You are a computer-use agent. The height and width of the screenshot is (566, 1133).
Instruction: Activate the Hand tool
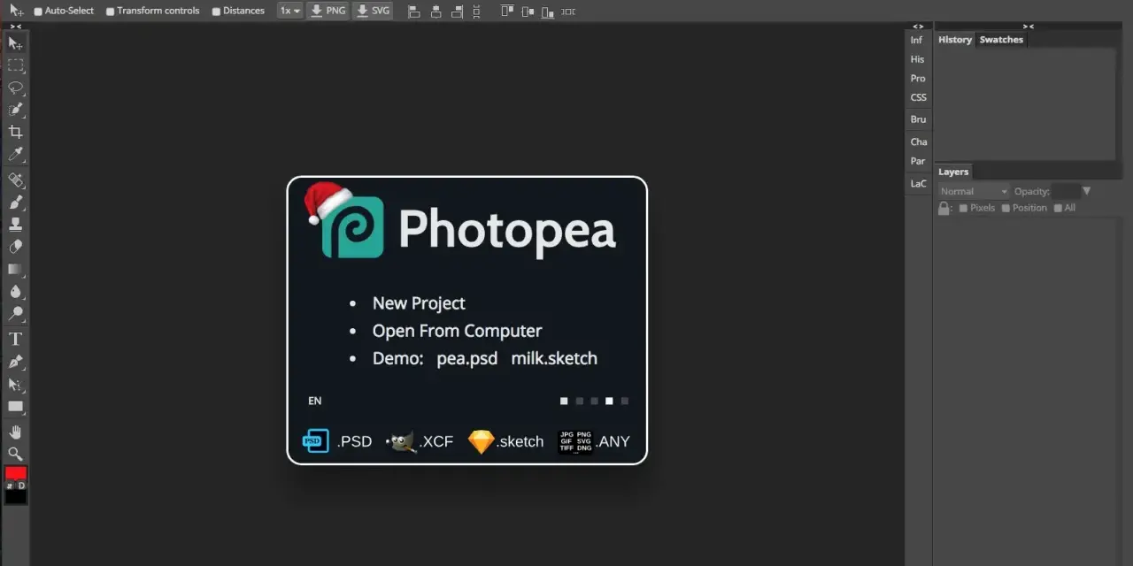(15, 432)
